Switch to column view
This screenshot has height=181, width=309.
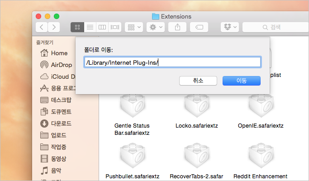point(102,27)
